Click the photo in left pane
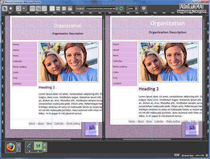 tap(69, 62)
